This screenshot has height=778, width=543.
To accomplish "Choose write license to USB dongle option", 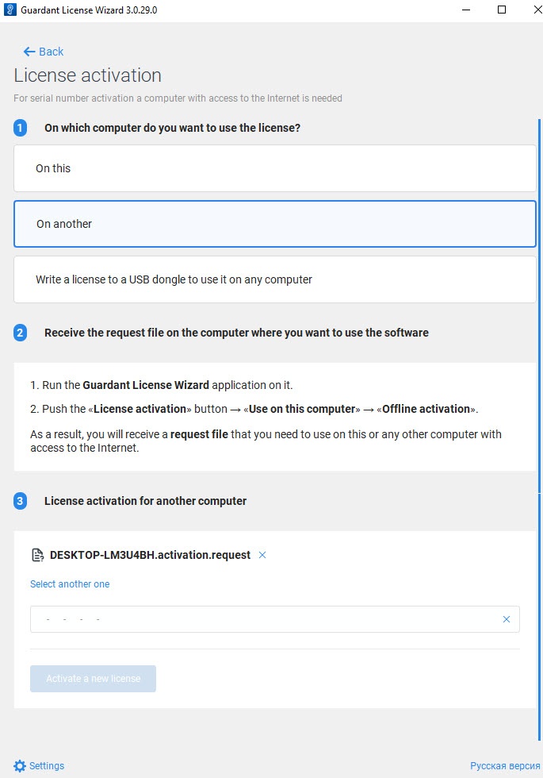I will [x=274, y=279].
